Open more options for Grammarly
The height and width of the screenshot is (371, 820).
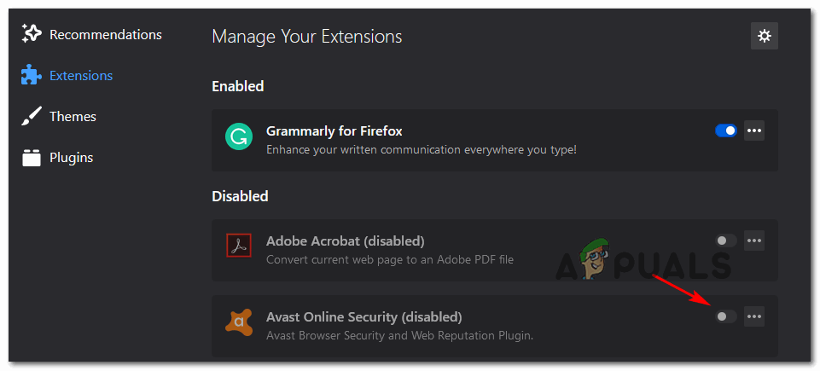pos(754,130)
